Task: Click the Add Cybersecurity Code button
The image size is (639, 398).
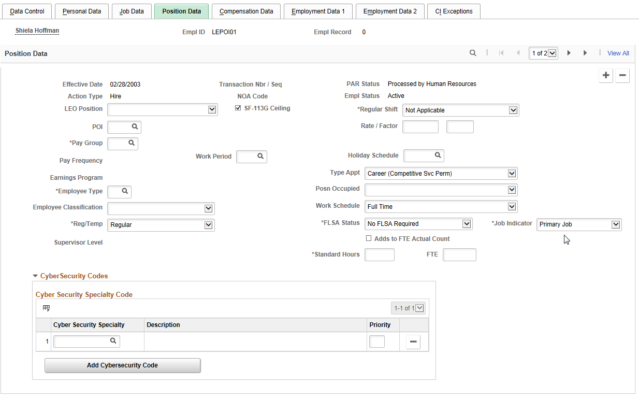Action: pos(122,365)
